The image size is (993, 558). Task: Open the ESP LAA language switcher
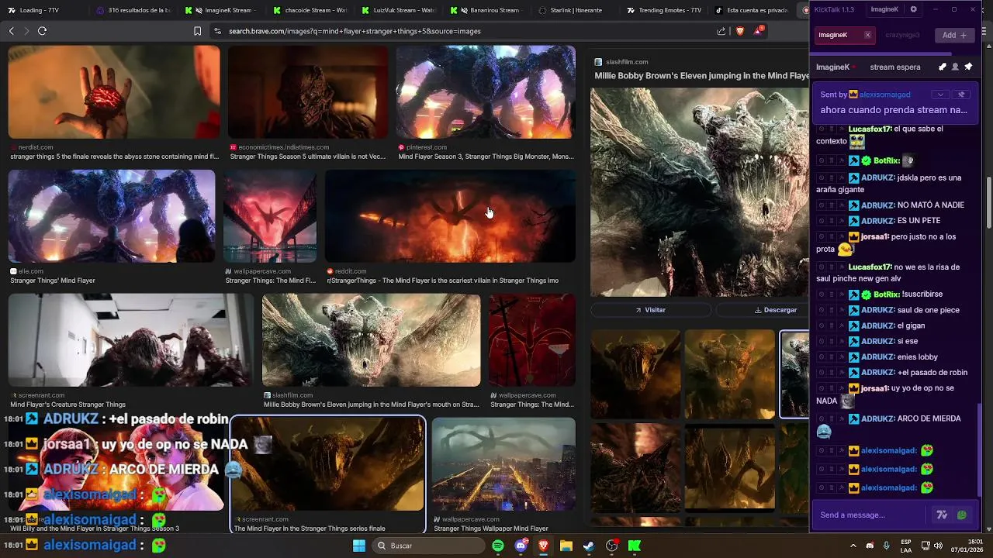[906, 546]
